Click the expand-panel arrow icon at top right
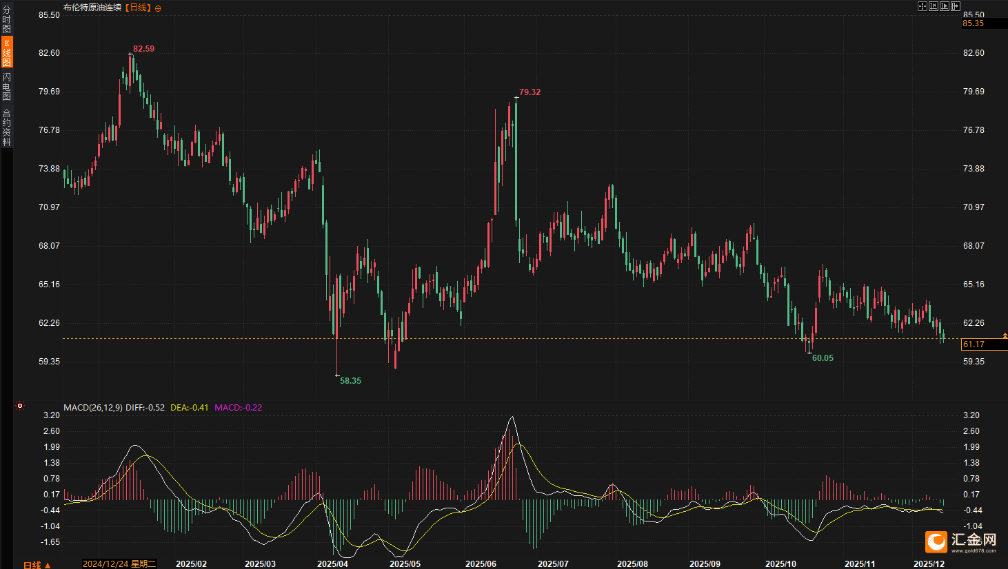1008x569 pixels. [x=956, y=6]
